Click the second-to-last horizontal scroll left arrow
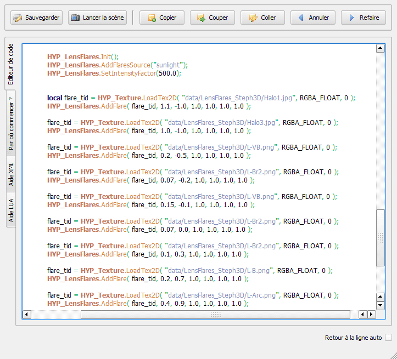The height and width of the screenshot is (359, 397). [x=363, y=315]
